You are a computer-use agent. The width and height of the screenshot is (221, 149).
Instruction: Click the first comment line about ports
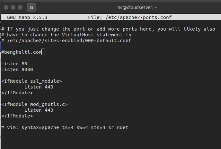pyautogui.click(x=108, y=29)
